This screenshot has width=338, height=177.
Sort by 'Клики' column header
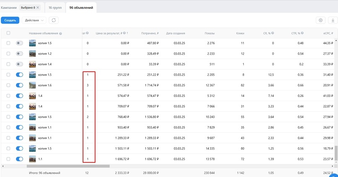click(240, 33)
